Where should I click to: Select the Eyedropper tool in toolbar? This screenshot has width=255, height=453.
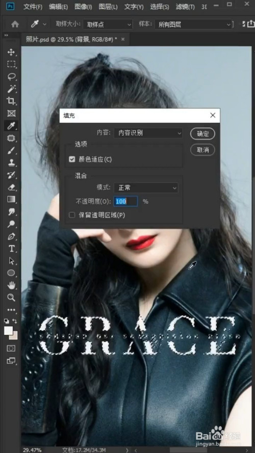pos(11,126)
